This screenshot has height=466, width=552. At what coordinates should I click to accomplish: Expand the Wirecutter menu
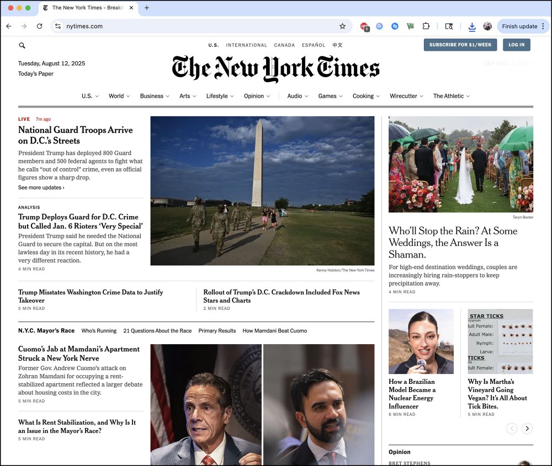406,96
